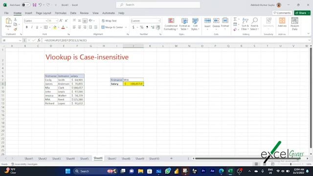The width and height of the screenshot is (313, 176).
Task: Open Conditional Formatting menu
Action: (x=171, y=24)
